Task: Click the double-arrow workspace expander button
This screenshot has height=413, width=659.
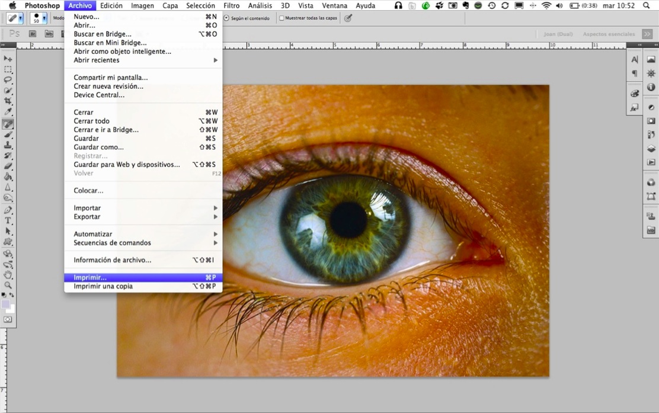Action: pyautogui.click(x=646, y=34)
